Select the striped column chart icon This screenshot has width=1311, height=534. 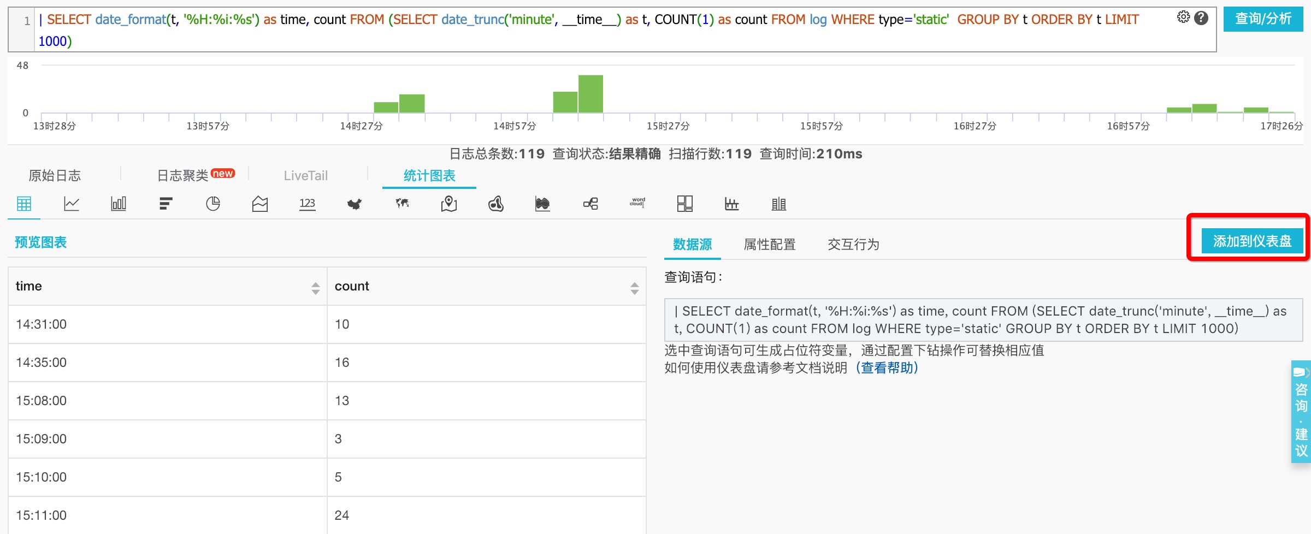coord(779,204)
